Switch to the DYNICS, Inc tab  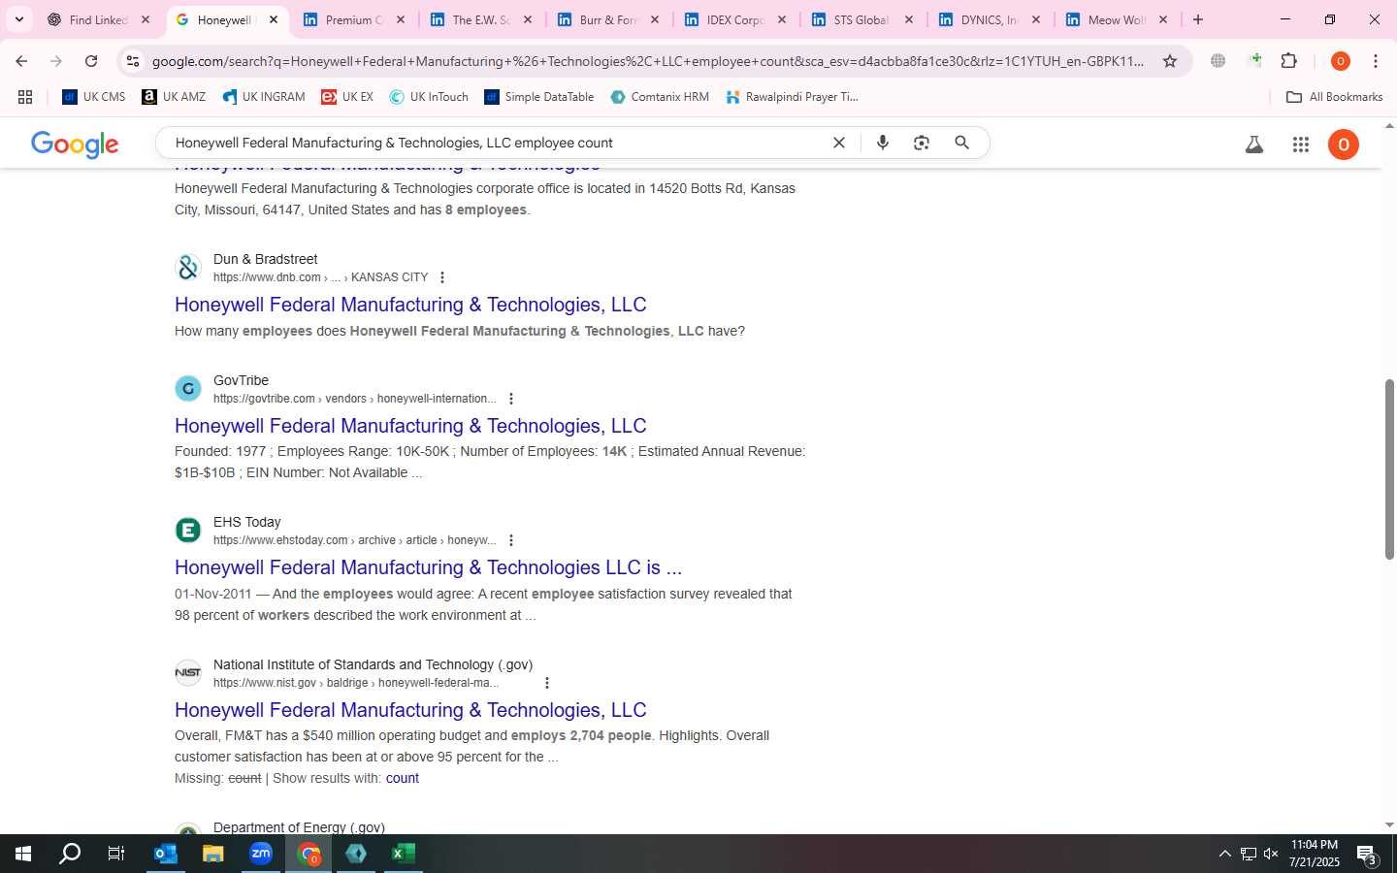(x=989, y=19)
